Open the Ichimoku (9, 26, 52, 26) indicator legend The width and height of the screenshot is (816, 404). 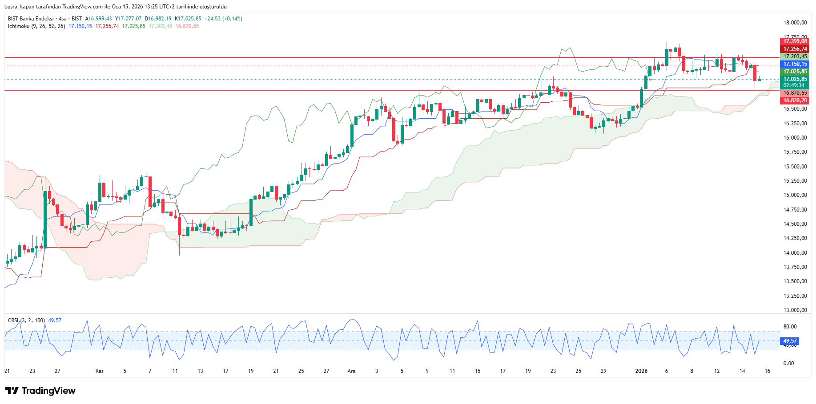[x=36, y=26]
